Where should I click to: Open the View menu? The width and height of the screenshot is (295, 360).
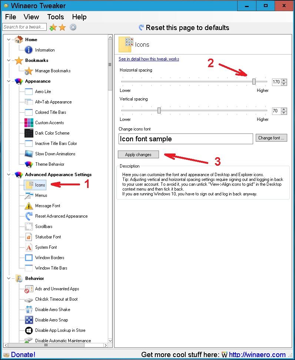pos(31,17)
